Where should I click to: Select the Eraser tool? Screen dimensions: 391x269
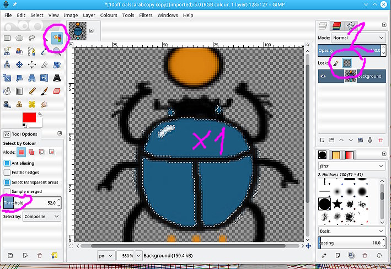click(x=56, y=90)
